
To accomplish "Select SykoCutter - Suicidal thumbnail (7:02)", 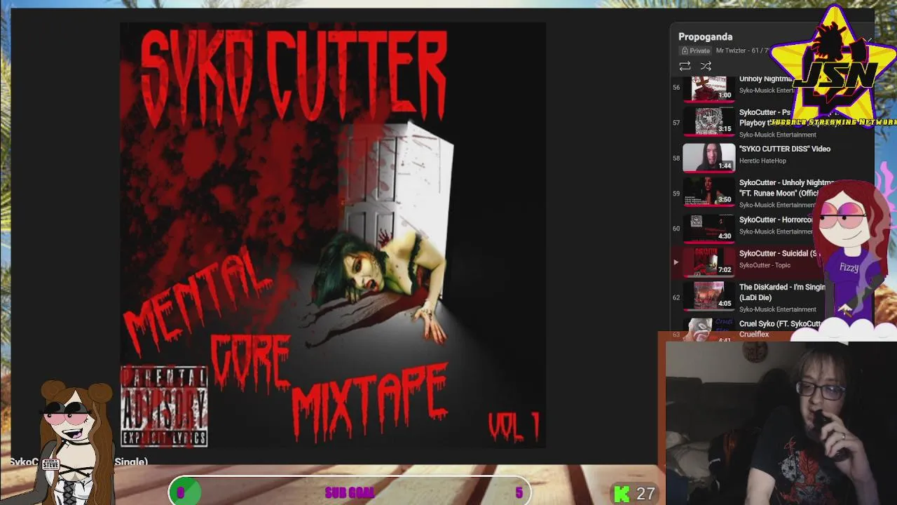I will [709, 261].
